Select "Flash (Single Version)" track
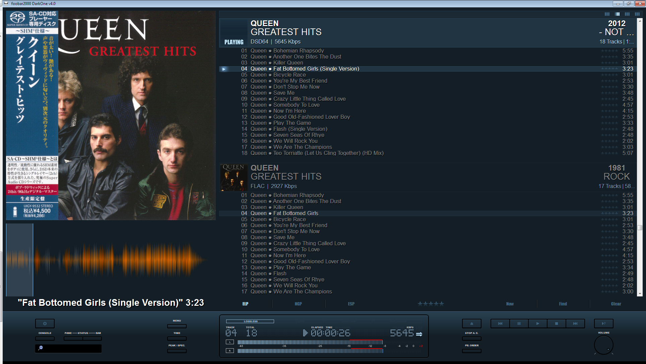The height and width of the screenshot is (364, 646). tap(428, 129)
